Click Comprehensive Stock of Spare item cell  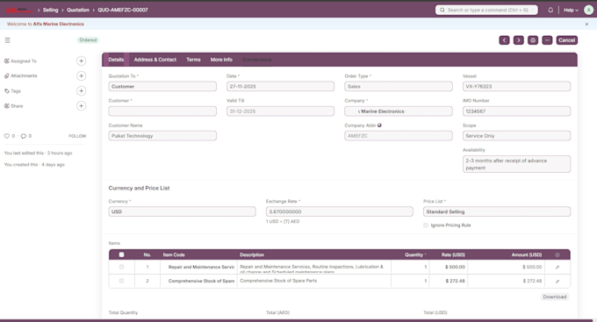(x=198, y=281)
